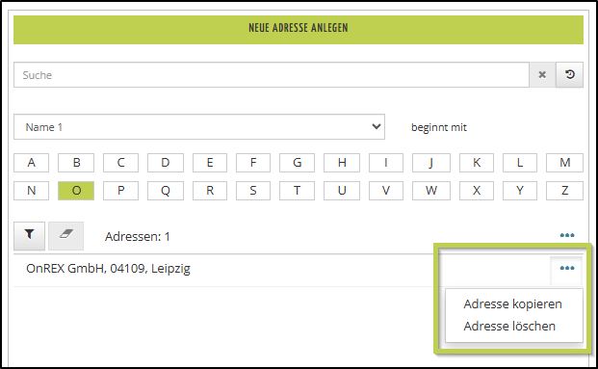The width and height of the screenshot is (598, 369).
Task: Focus the Suche input field
Action: tap(272, 75)
